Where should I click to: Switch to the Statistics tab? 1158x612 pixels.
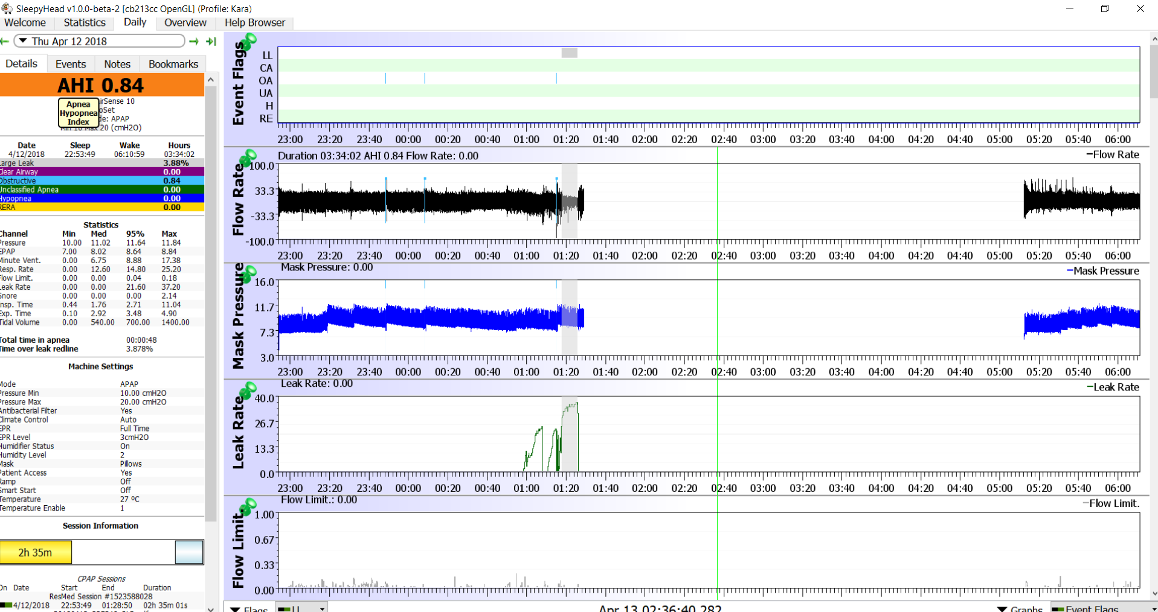pyautogui.click(x=85, y=22)
